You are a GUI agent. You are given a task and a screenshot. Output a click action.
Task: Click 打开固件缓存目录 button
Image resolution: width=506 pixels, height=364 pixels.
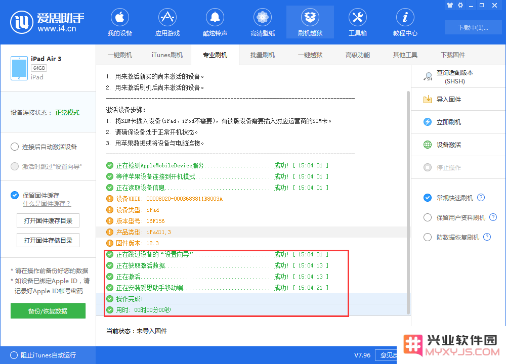[x=48, y=220]
